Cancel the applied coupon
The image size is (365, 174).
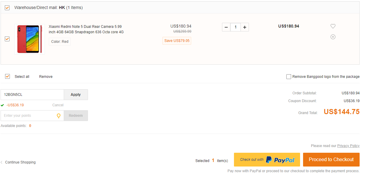(58, 105)
